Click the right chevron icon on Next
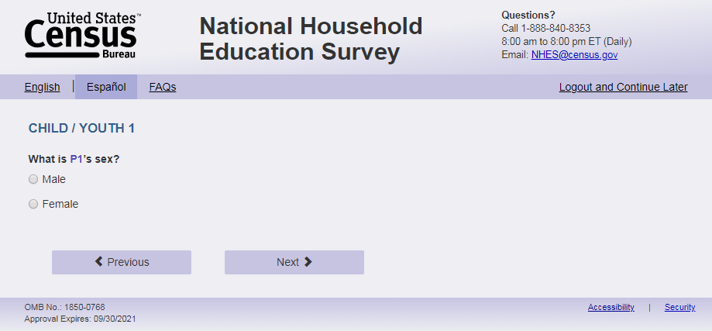The image size is (712, 331). [x=308, y=262]
